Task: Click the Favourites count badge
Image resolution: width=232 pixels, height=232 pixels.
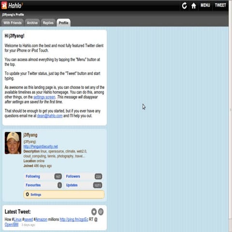Action: (59, 185)
